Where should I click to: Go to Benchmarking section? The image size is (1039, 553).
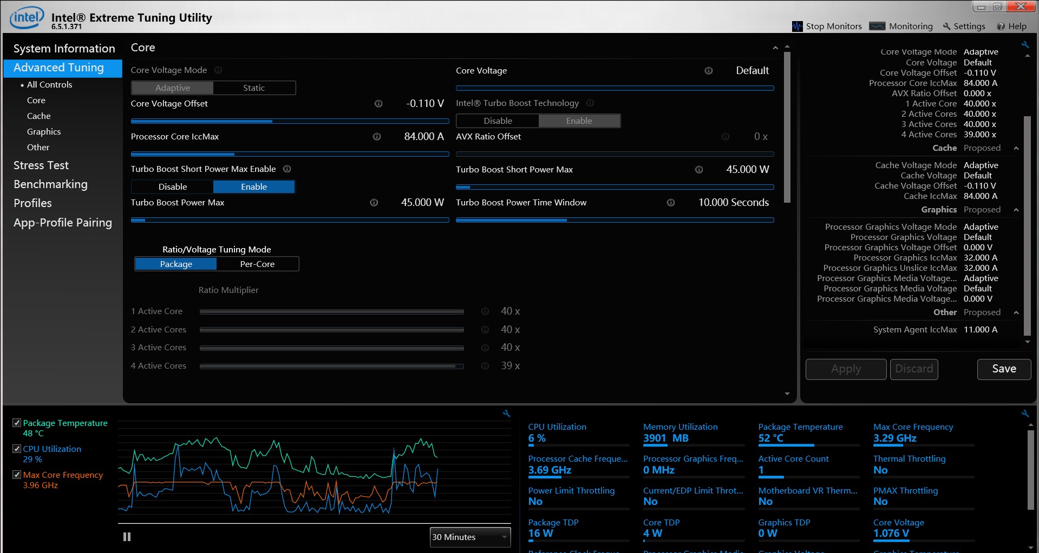point(50,184)
